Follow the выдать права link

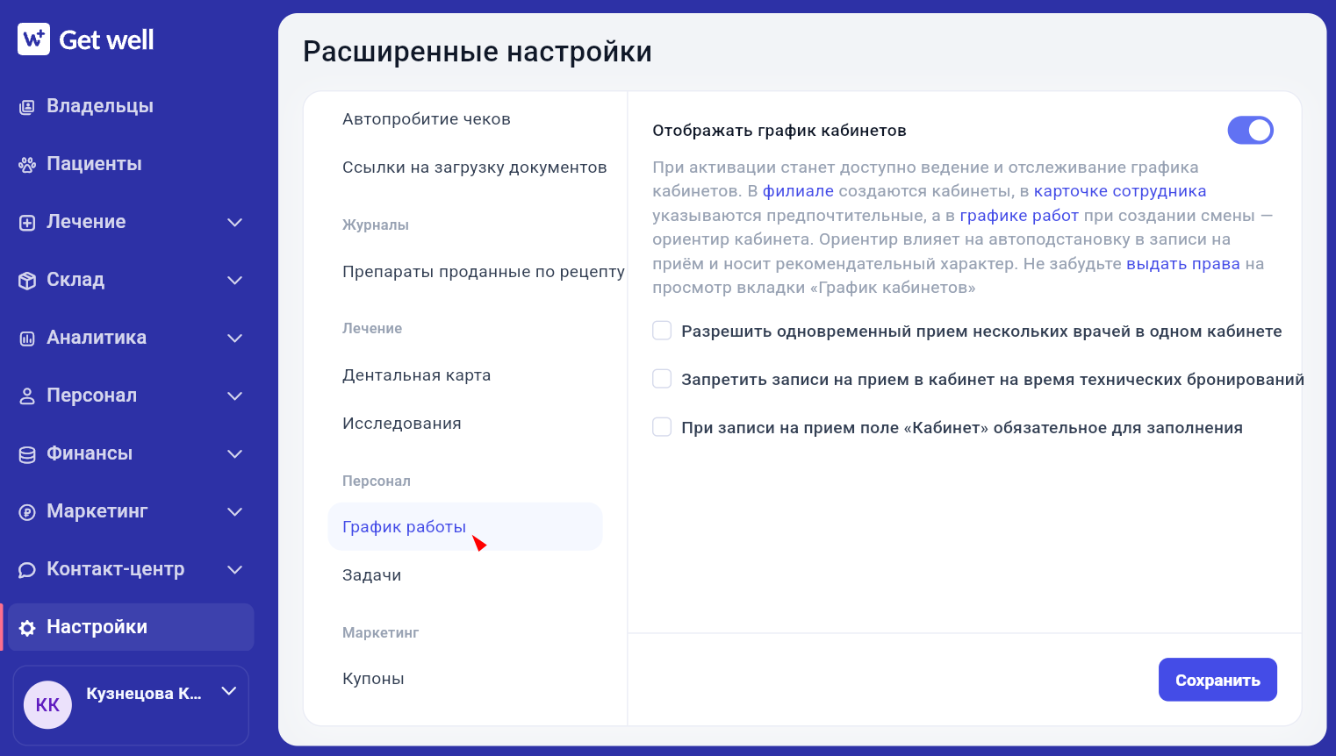click(x=1183, y=264)
